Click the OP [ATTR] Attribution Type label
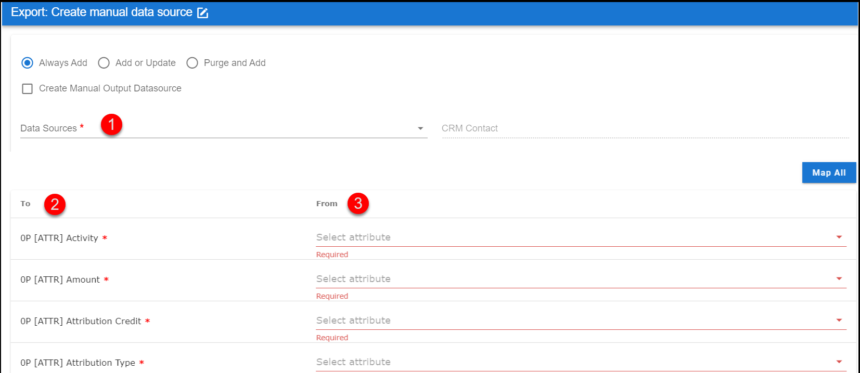 [x=78, y=363]
